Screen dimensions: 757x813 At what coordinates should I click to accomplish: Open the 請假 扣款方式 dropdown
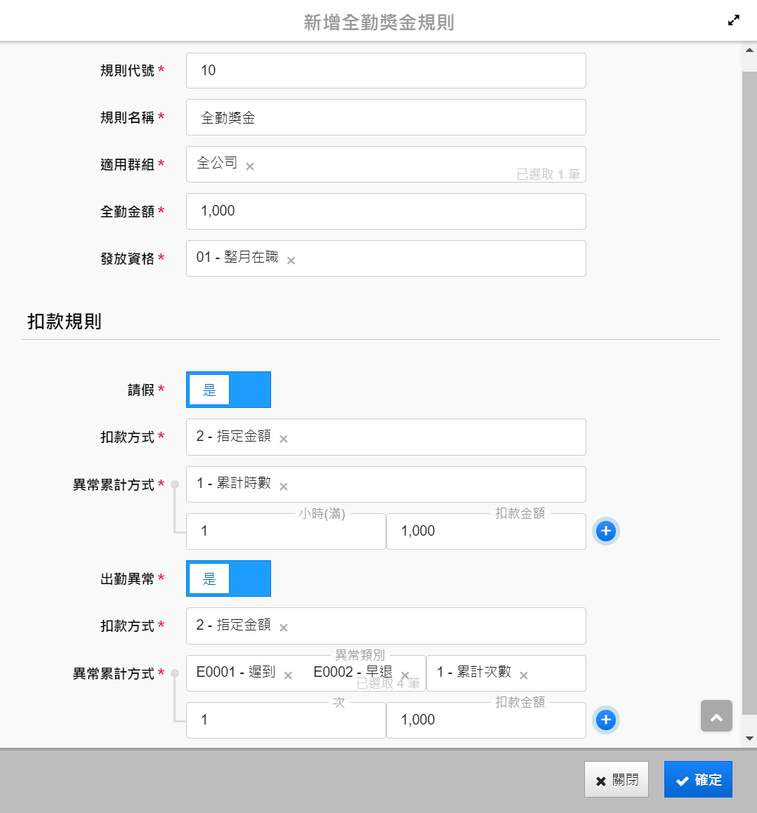[x=421, y=437]
